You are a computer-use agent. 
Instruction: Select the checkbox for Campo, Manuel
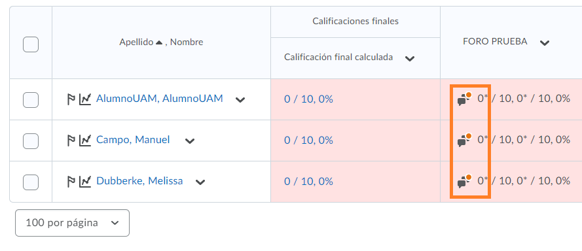pyautogui.click(x=31, y=141)
